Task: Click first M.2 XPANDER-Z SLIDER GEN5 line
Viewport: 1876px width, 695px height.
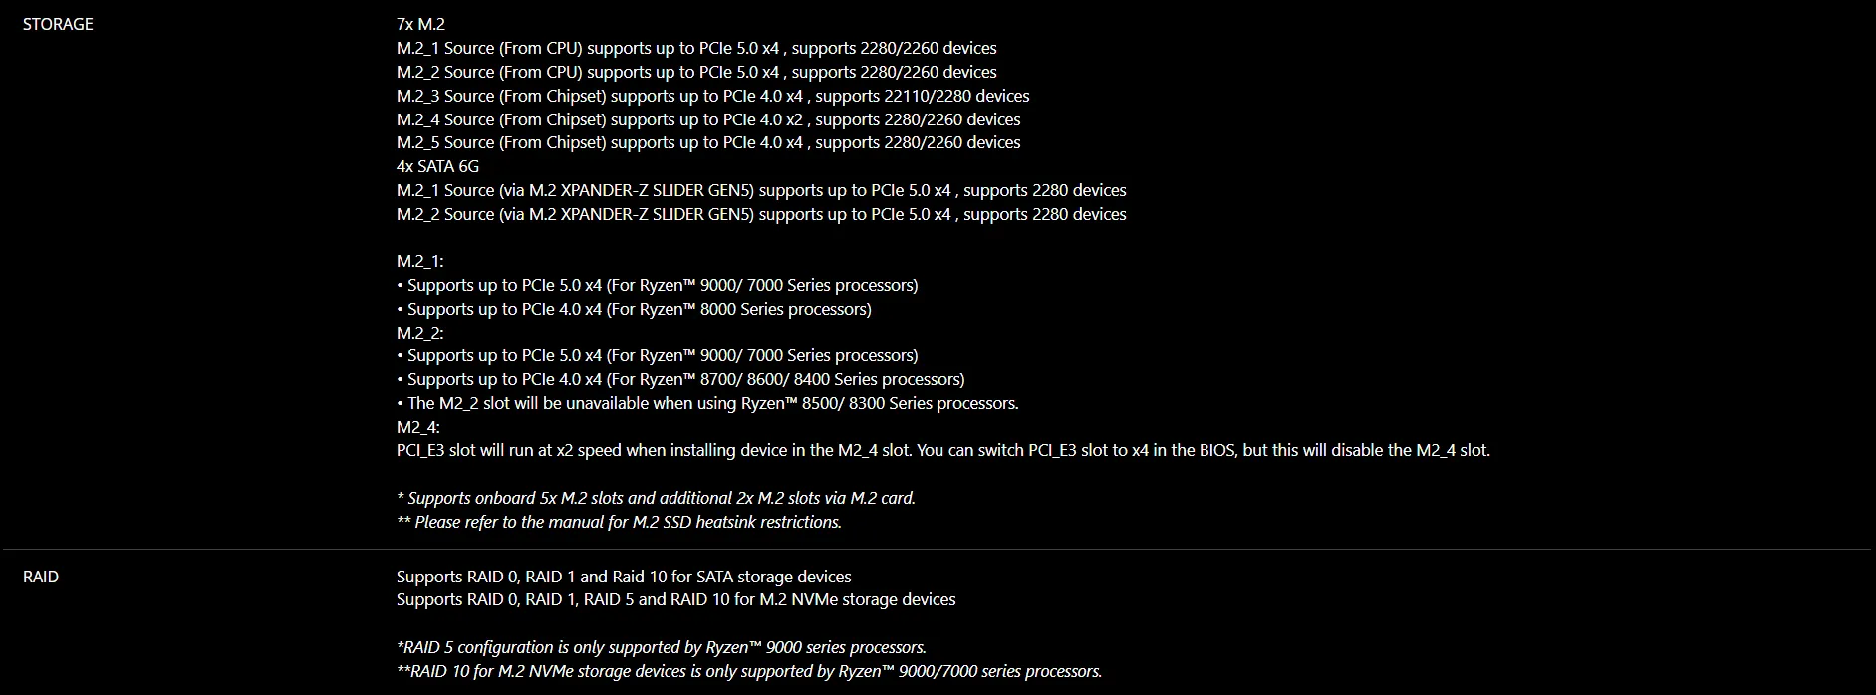Action: 761,190
